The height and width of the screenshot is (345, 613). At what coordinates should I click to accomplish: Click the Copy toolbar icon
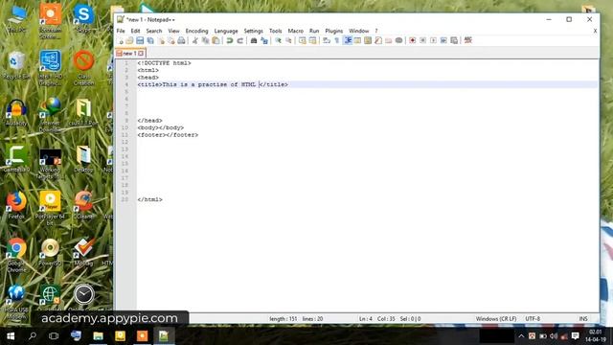(x=205, y=40)
